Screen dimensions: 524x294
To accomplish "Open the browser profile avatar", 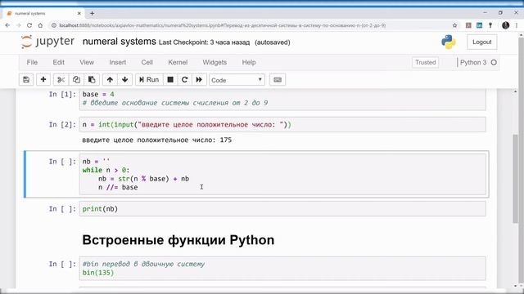I will point(505,25).
